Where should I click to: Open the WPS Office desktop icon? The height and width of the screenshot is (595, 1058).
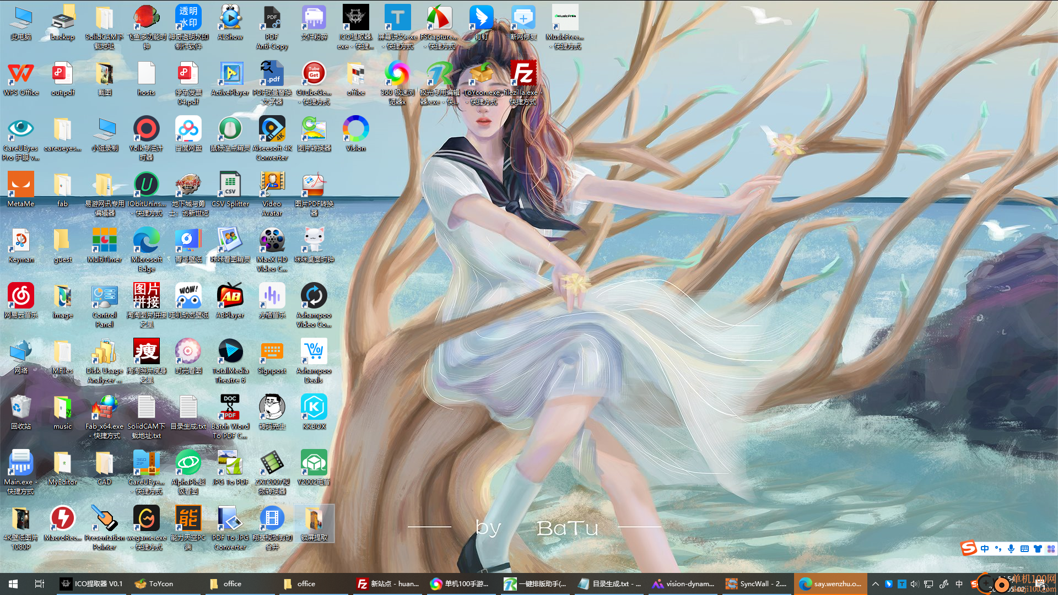coord(21,80)
